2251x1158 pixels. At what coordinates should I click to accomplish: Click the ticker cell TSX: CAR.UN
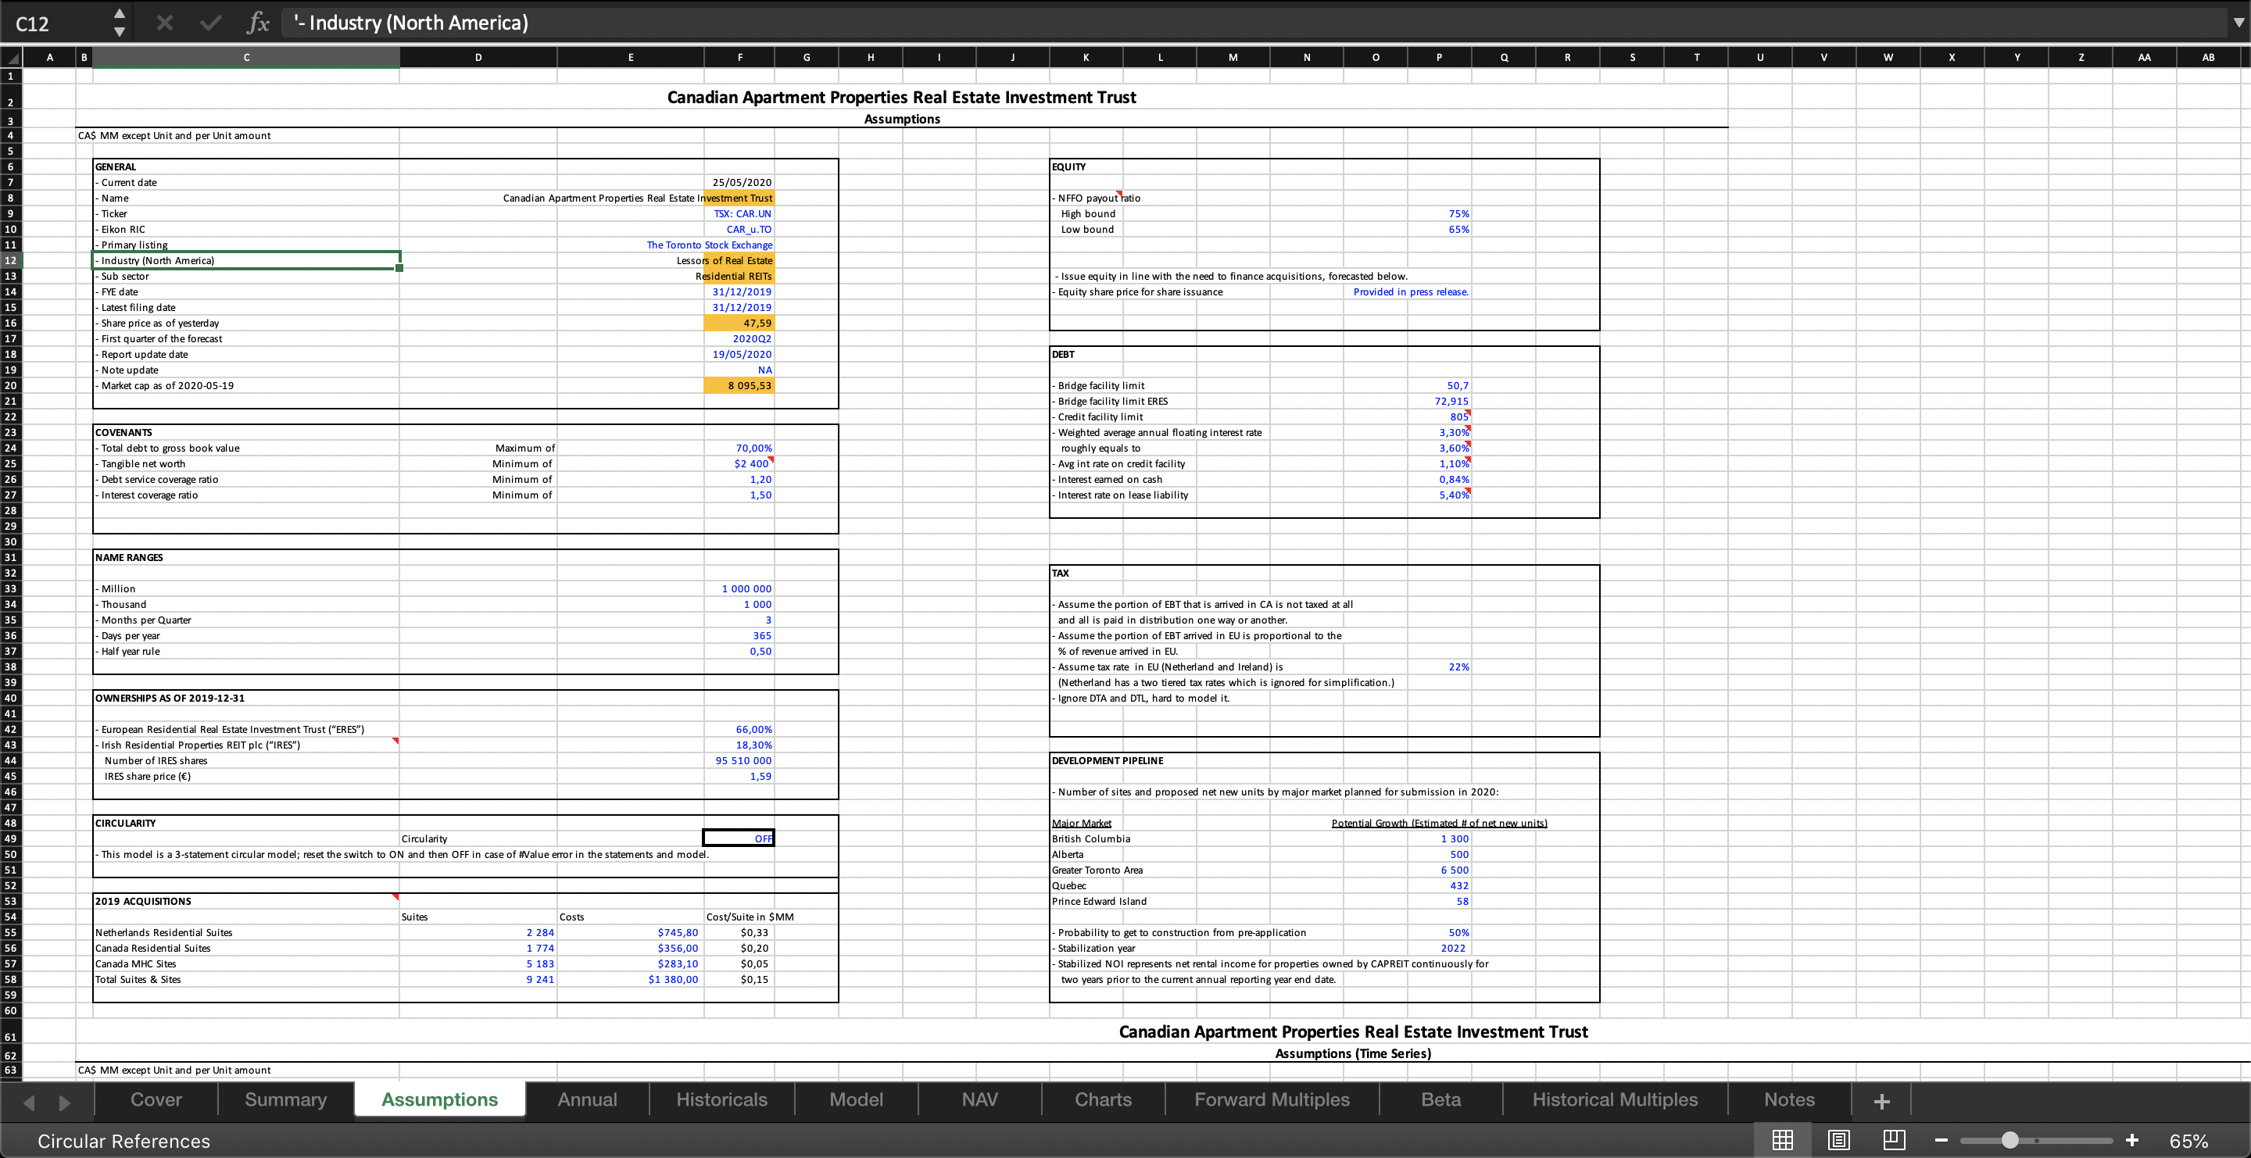[739, 214]
